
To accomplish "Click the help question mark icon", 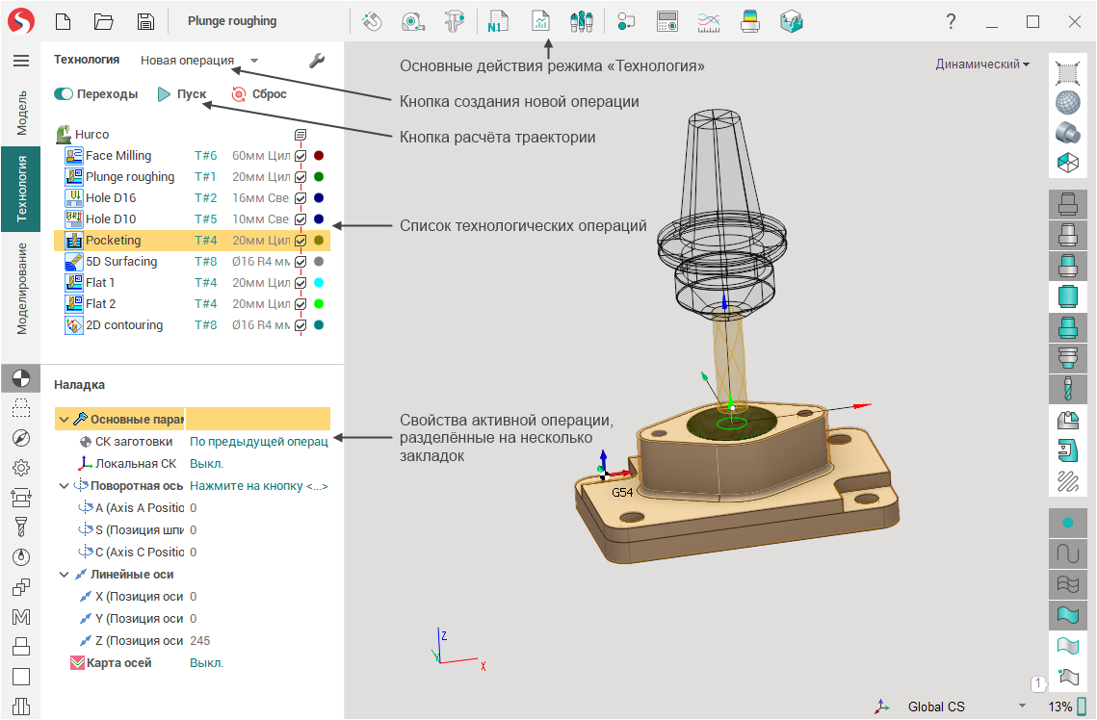I will [951, 21].
